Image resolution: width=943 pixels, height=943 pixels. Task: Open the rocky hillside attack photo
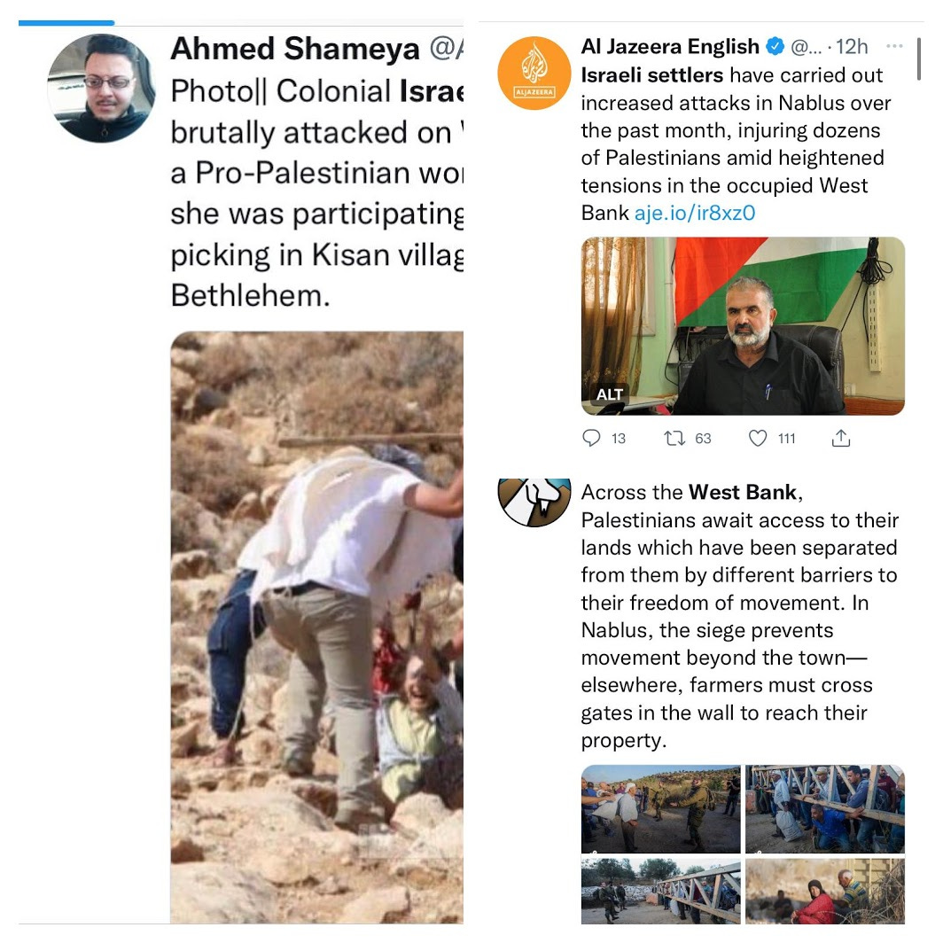click(317, 627)
